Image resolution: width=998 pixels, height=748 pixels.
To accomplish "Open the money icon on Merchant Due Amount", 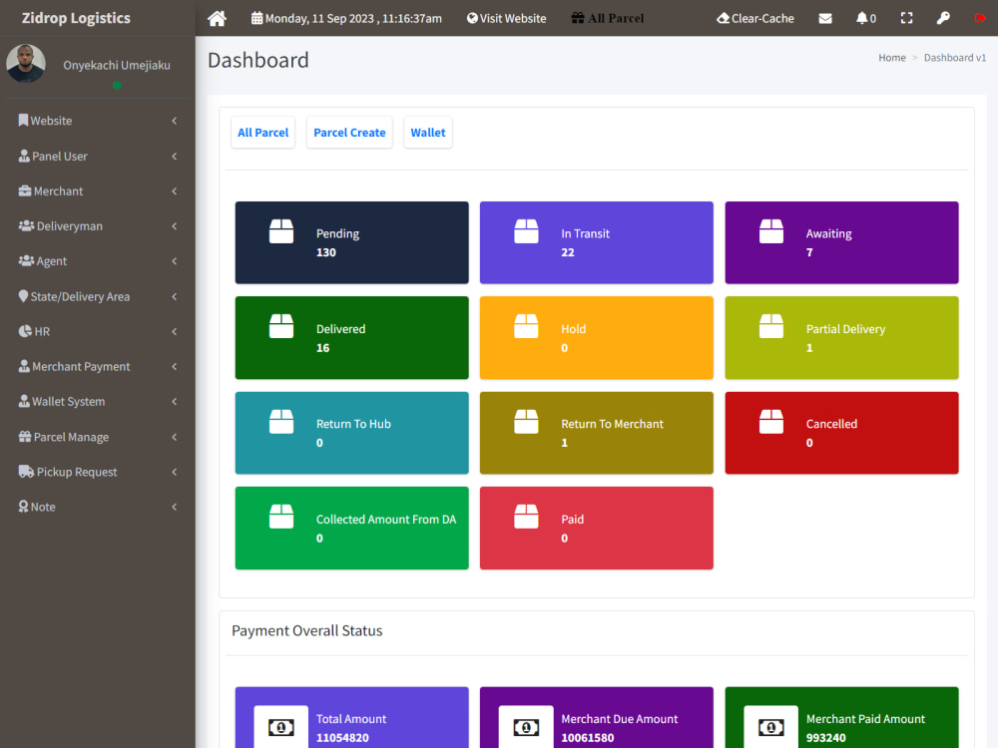I will point(526,727).
